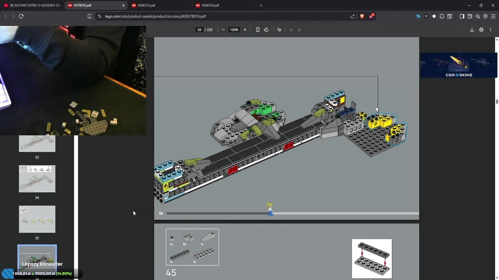This screenshot has width=499, height=280.
Task: Redo PDF annotation
Action: pyautogui.click(x=299, y=30)
